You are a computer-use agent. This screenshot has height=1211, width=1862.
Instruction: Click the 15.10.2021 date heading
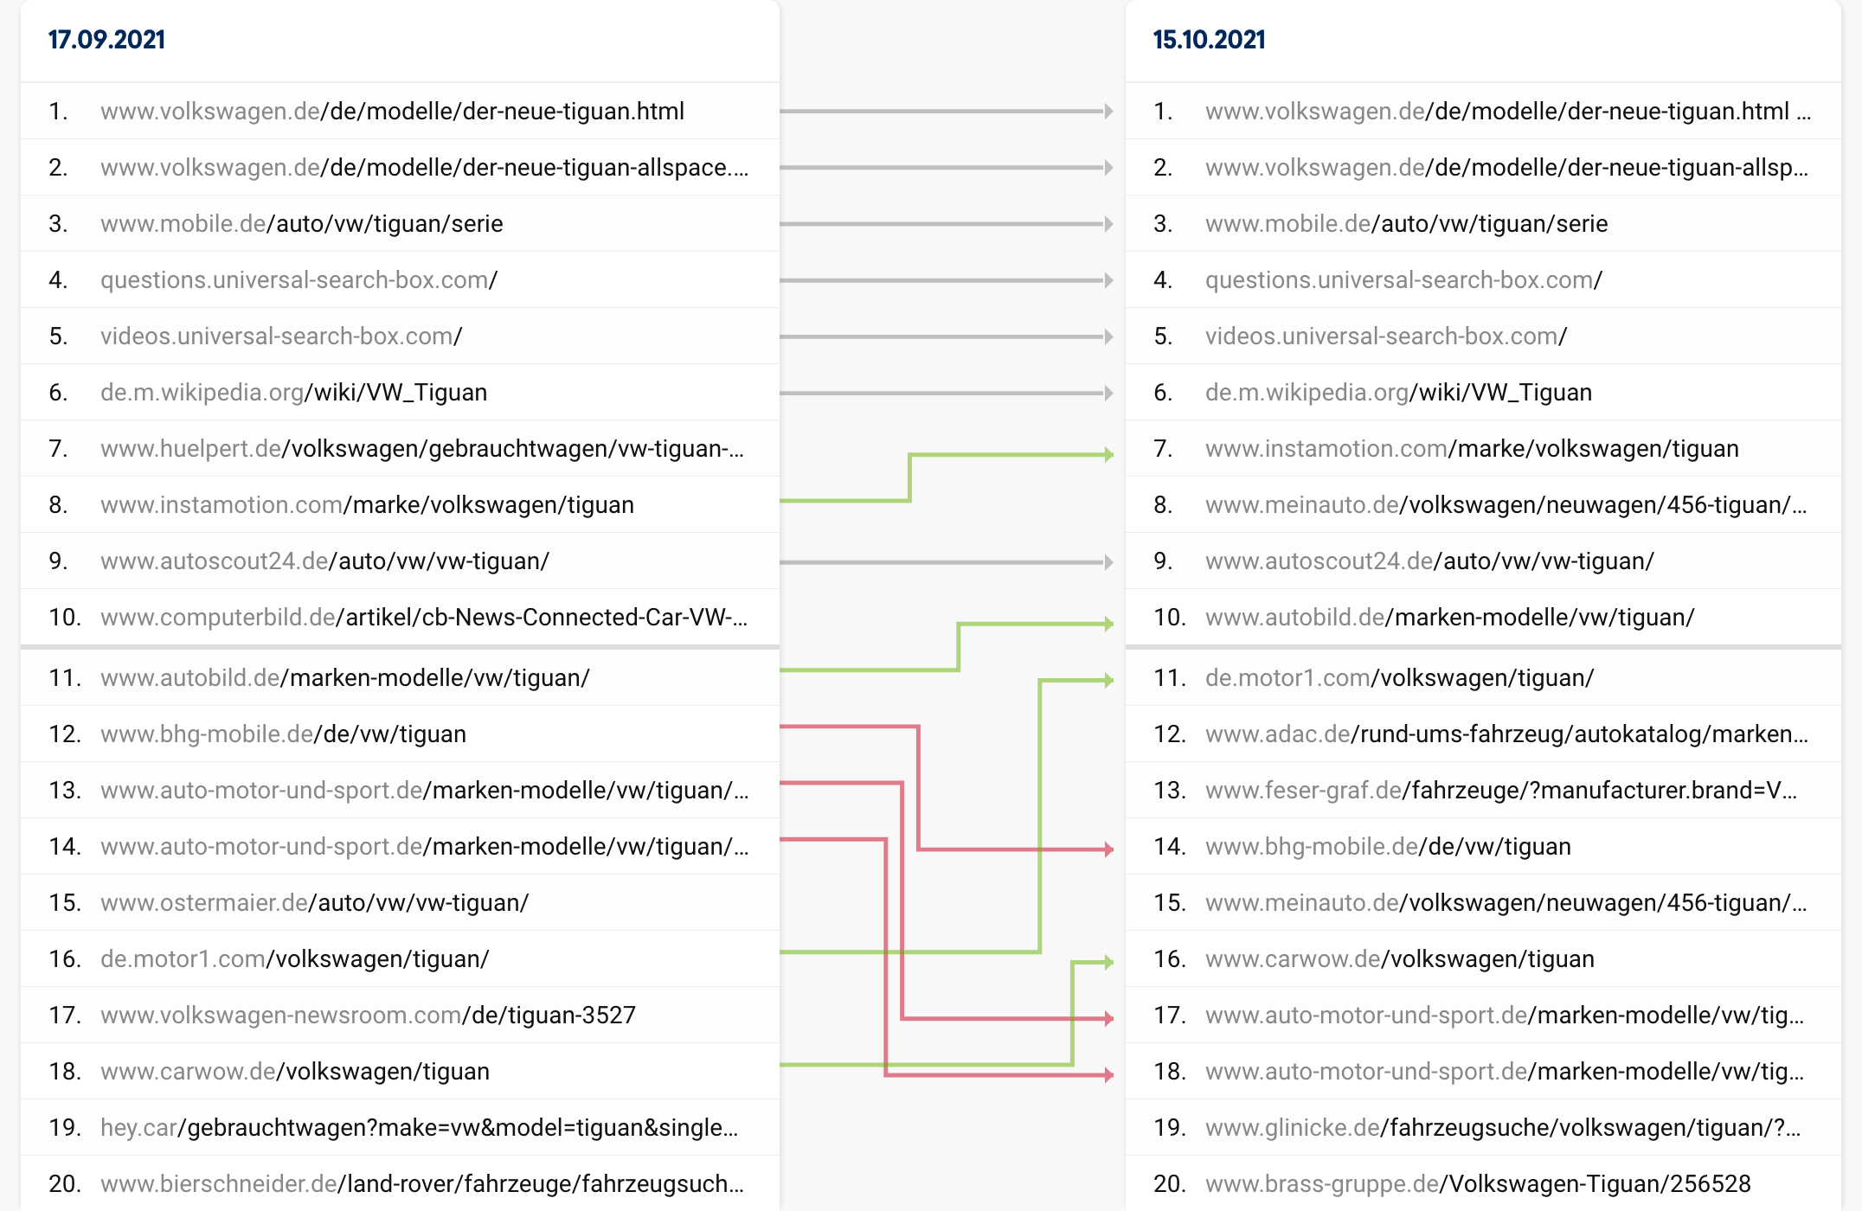(1209, 40)
